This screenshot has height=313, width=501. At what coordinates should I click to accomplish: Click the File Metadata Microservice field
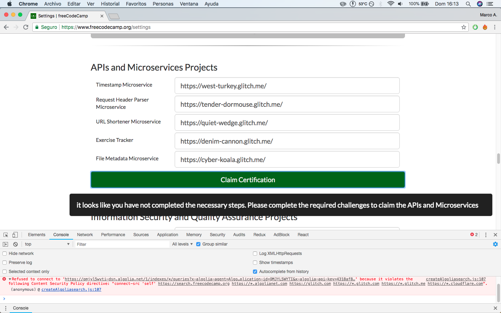point(287,159)
